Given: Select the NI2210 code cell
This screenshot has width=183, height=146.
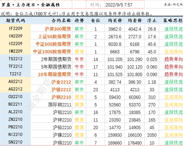Looking at the screenshot, I should (15, 134).
